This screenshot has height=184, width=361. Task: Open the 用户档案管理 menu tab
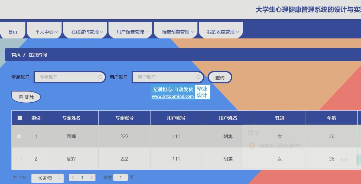(x=130, y=30)
